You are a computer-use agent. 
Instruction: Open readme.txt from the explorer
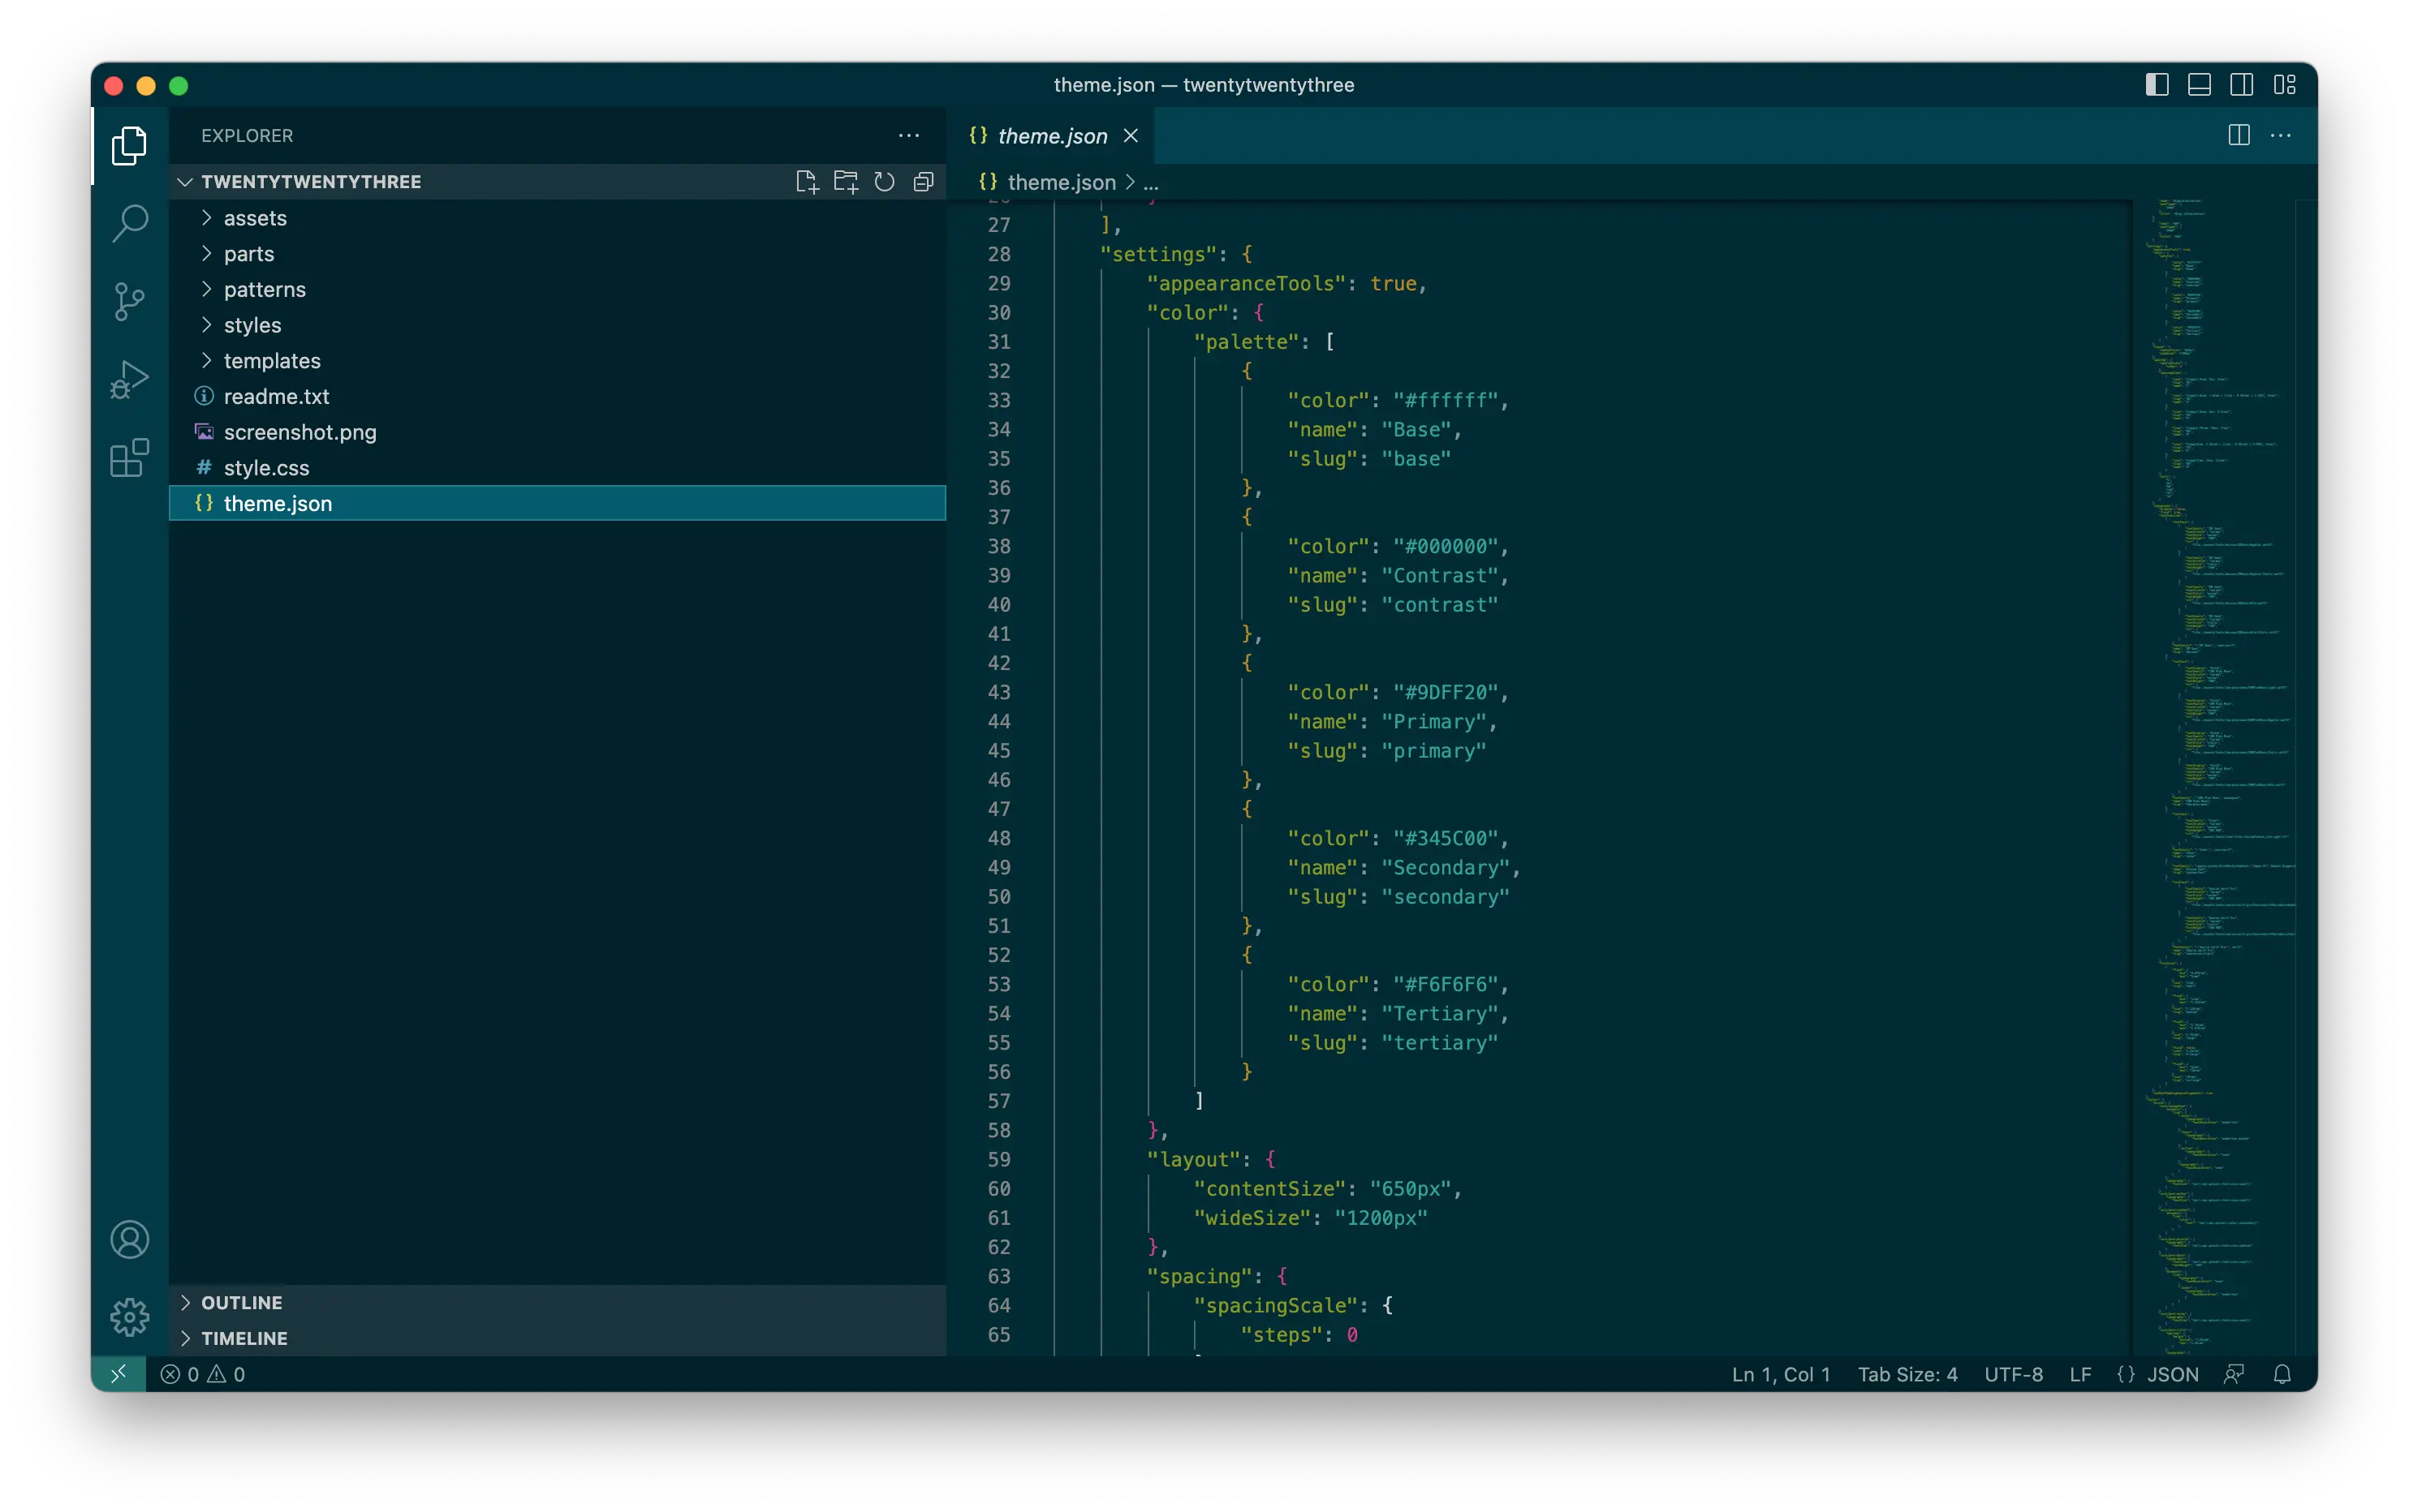point(558,397)
